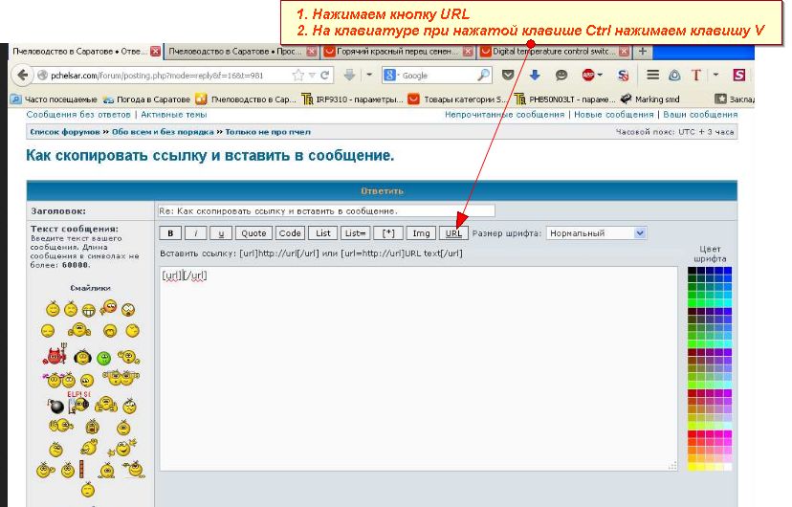
Task: Insert the red devil smiley
Action: coord(52,358)
